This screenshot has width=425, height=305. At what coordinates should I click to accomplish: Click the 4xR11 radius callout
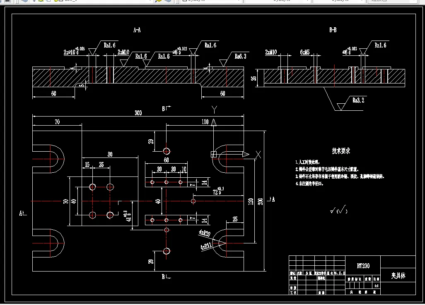(x=206, y=246)
